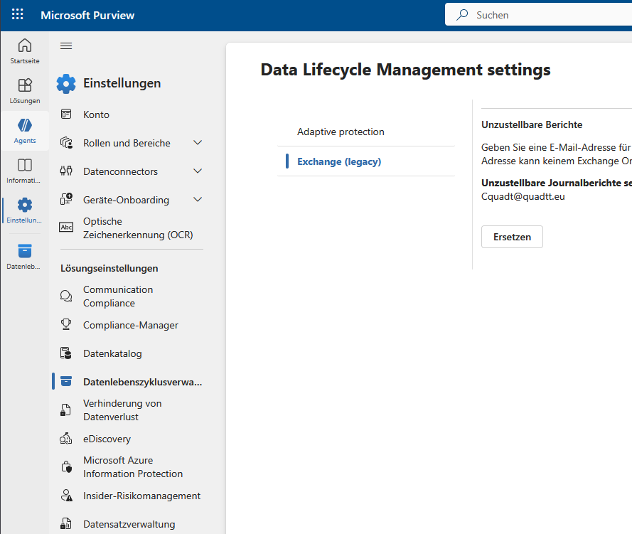Click the search magnifier icon
Image resolution: width=632 pixels, height=534 pixels.
[x=462, y=14]
